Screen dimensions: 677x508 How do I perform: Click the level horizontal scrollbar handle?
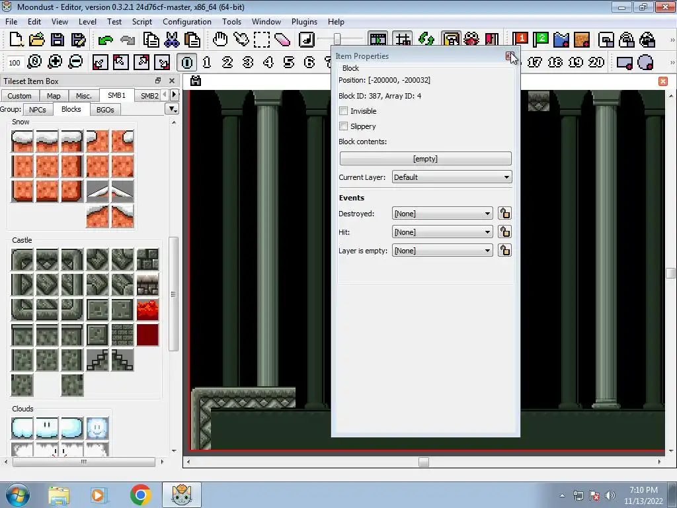coord(424,462)
